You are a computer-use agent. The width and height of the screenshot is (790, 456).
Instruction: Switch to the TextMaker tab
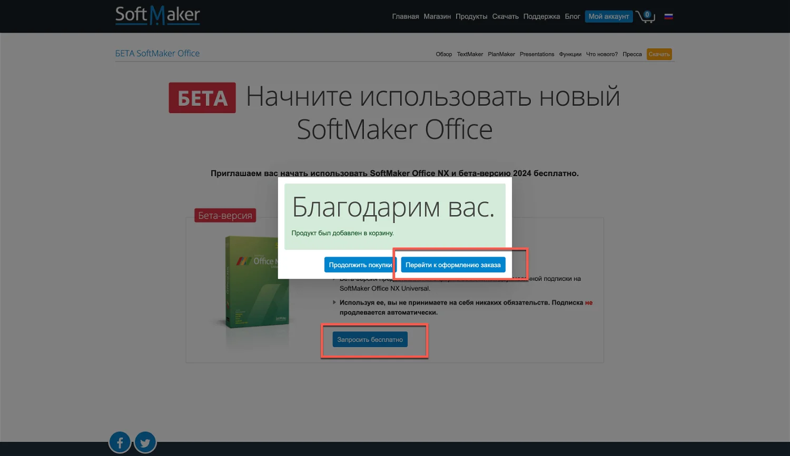coord(470,54)
